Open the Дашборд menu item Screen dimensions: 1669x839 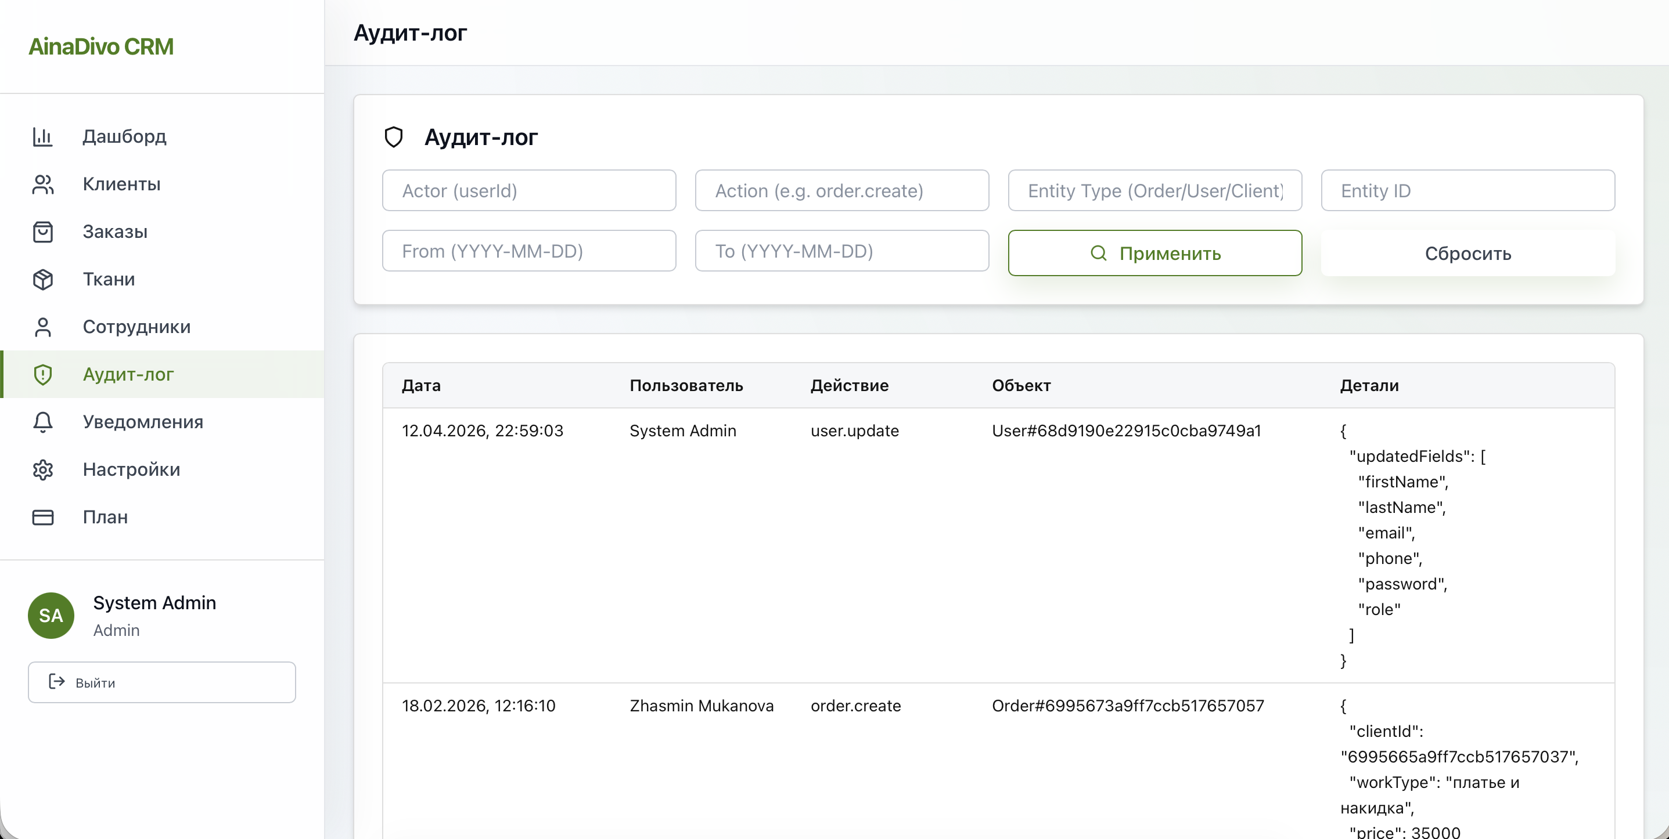pos(162,136)
